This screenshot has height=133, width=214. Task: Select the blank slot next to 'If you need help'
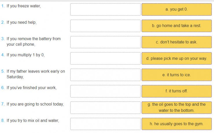[105, 26]
